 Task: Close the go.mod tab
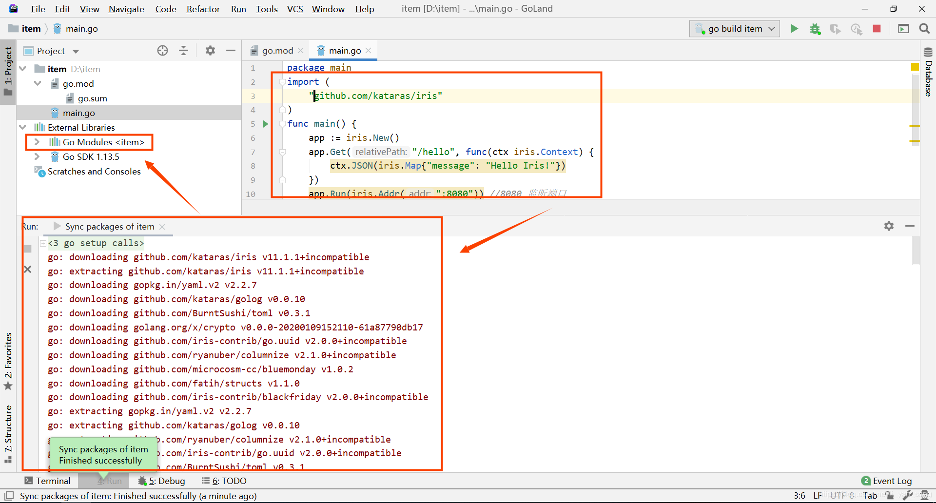coord(300,51)
